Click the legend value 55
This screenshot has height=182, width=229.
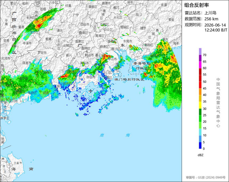click(x=205, y=75)
